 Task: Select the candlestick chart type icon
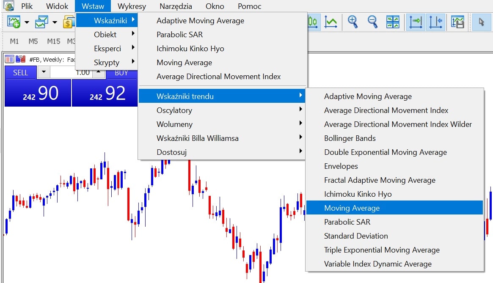click(x=313, y=22)
